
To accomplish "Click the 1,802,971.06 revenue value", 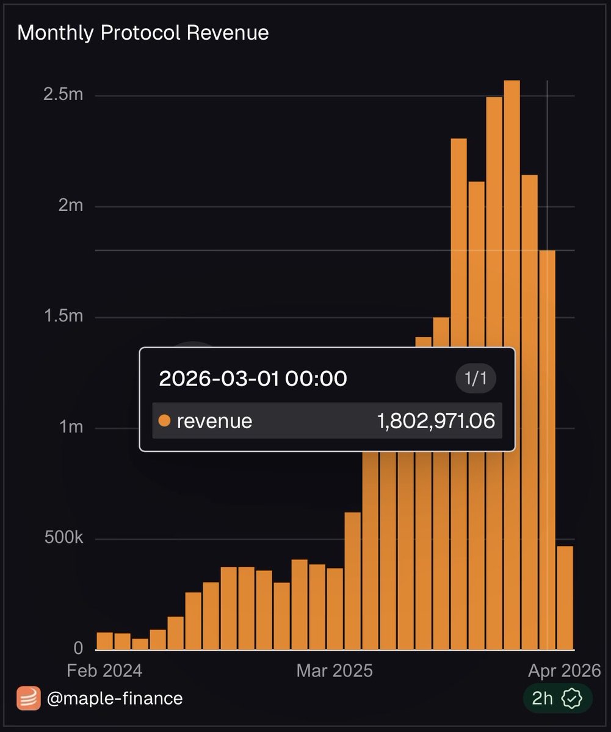I will [436, 420].
